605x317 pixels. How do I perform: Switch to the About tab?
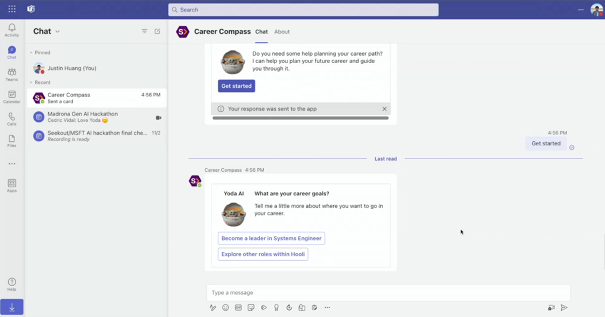pos(282,32)
